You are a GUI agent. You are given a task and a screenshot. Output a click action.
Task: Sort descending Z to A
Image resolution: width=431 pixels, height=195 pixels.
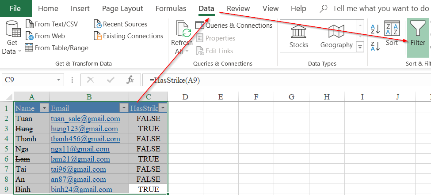(375, 46)
